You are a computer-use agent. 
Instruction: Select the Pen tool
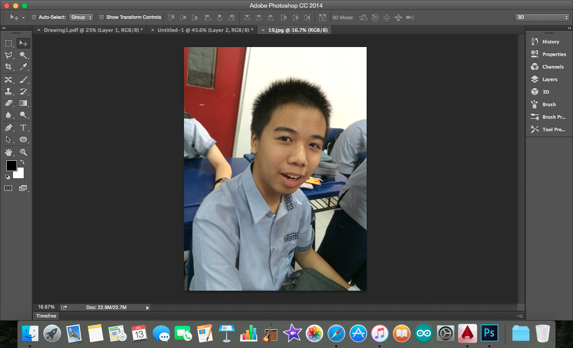pyautogui.click(x=9, y=128)
